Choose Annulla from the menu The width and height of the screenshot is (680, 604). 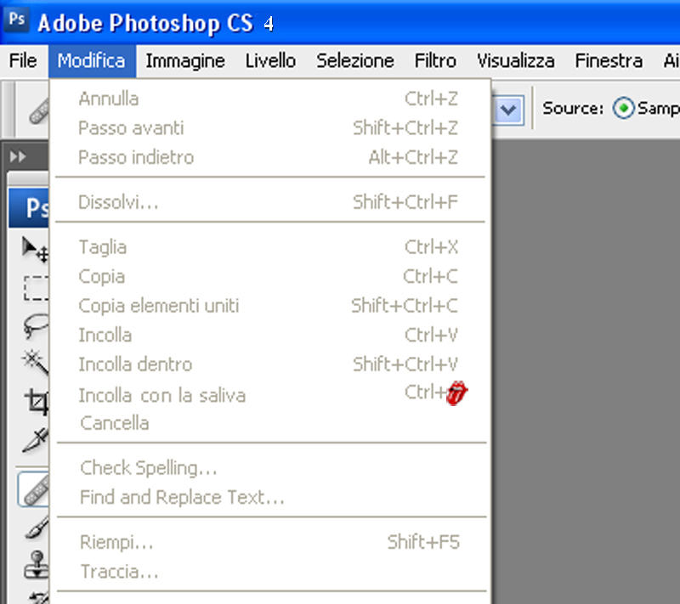point(269,99)
